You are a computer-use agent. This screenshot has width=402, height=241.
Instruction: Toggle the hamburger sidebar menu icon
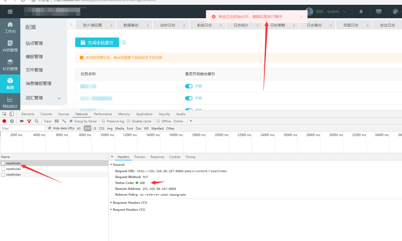click(10, 12)
